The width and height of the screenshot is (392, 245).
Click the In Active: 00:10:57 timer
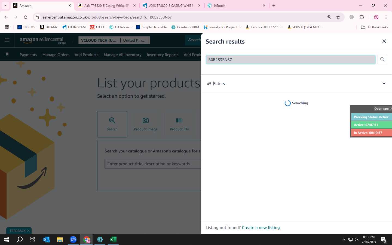[371, 133]
